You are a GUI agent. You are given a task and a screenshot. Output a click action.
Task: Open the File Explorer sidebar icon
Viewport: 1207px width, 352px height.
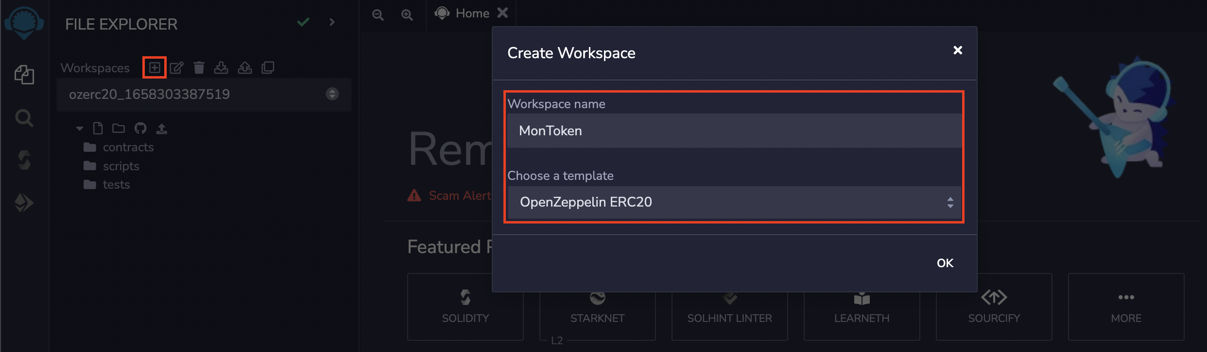(24, 75)
